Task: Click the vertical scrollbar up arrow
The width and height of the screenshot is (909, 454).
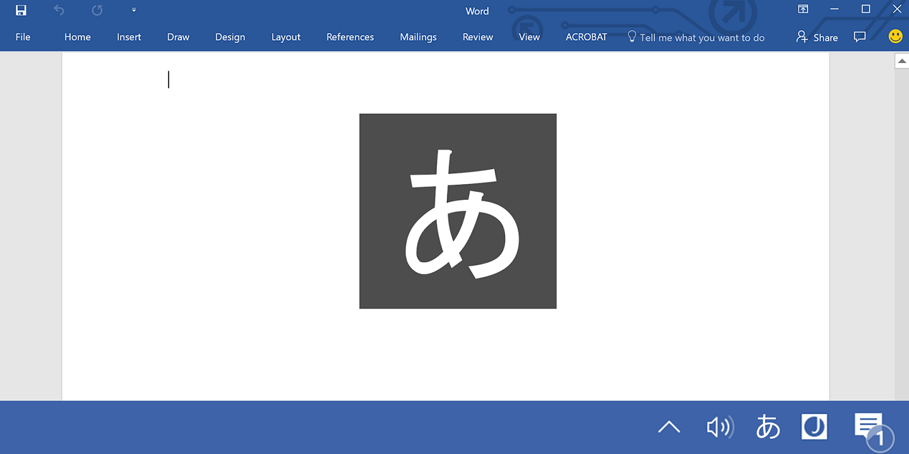Action: (x=901, y=61)
